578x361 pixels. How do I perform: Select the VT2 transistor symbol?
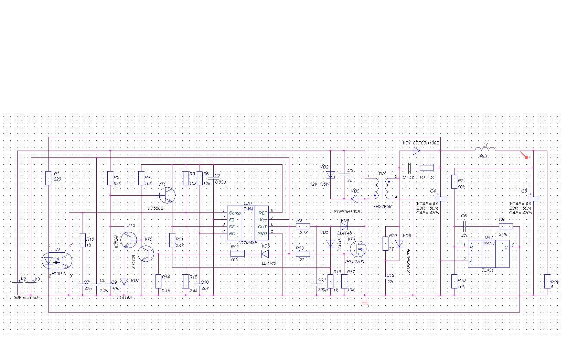pyautogui.click(x=129, y=240)
